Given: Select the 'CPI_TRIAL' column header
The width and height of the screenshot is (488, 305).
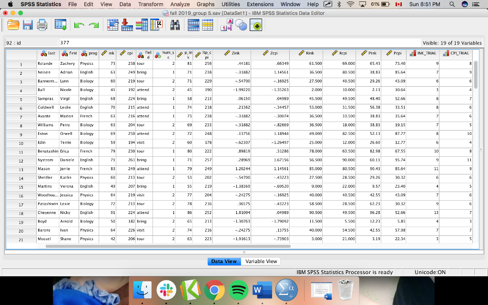Looking at the screenshot, I should point(456,54).
